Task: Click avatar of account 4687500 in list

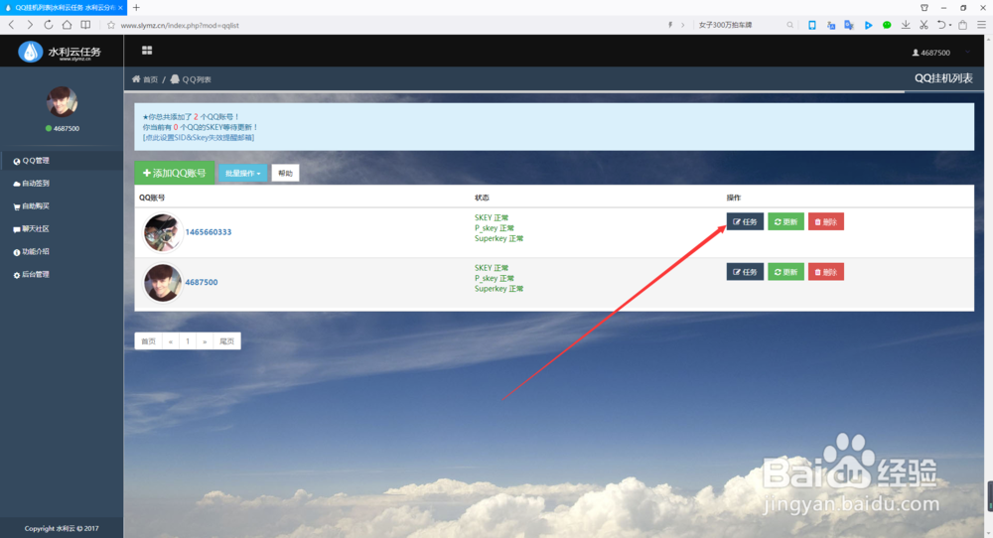Action: (162, 282)
